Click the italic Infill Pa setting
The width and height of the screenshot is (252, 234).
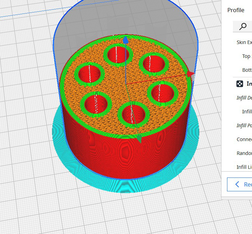pyautogui.click(x=244, y=125)
